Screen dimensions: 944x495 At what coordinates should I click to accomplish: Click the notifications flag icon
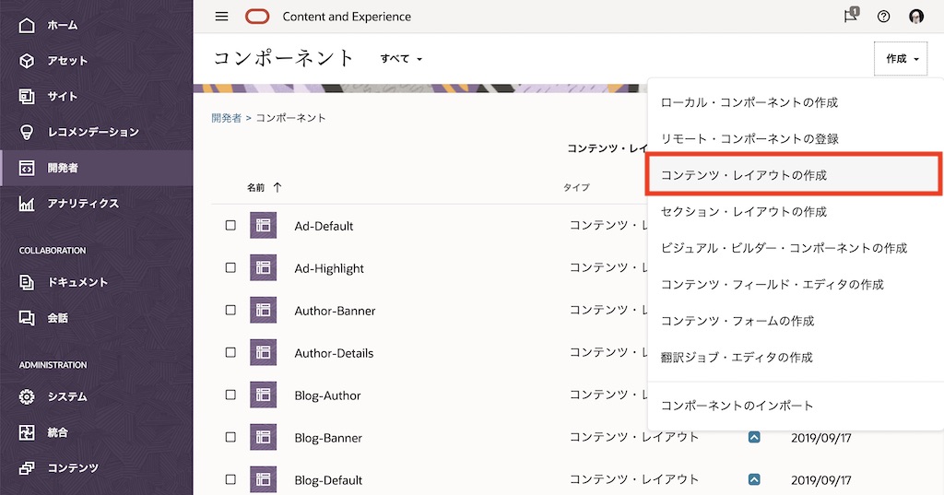click(851, 16)
